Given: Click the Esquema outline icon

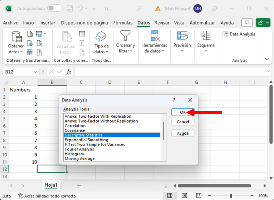Looking at the screenshot, I should coord(206,36).
